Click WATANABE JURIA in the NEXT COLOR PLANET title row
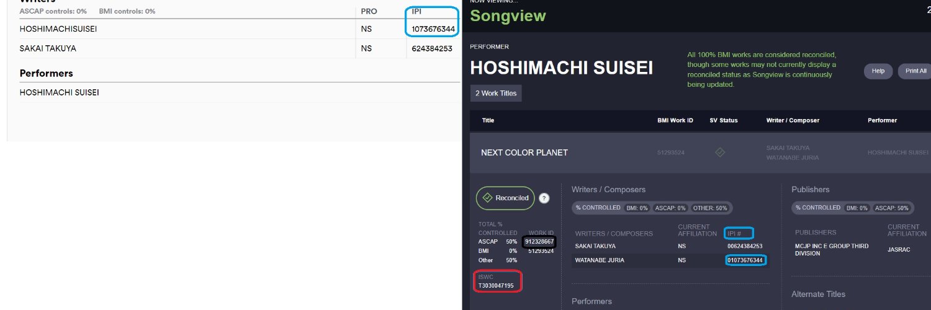Screen dimensions: 931x310 pos(793,157)
